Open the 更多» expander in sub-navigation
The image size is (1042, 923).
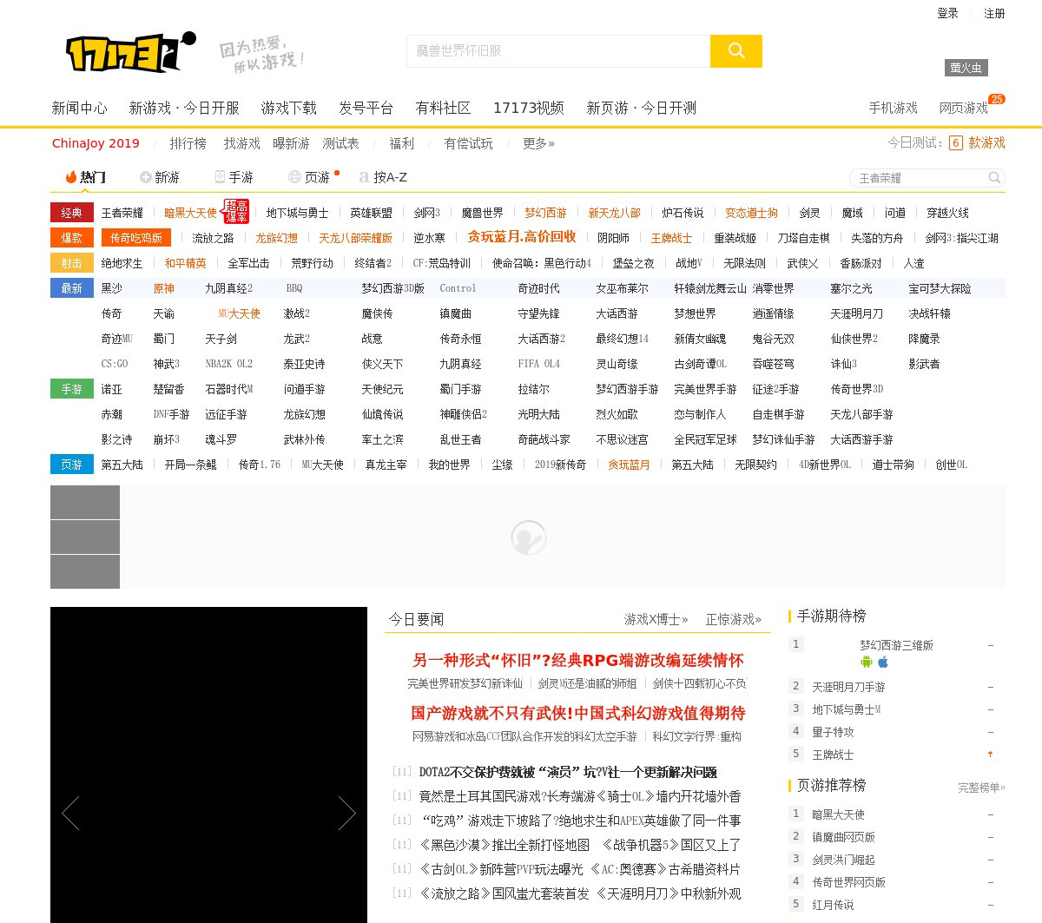point(538,143)
